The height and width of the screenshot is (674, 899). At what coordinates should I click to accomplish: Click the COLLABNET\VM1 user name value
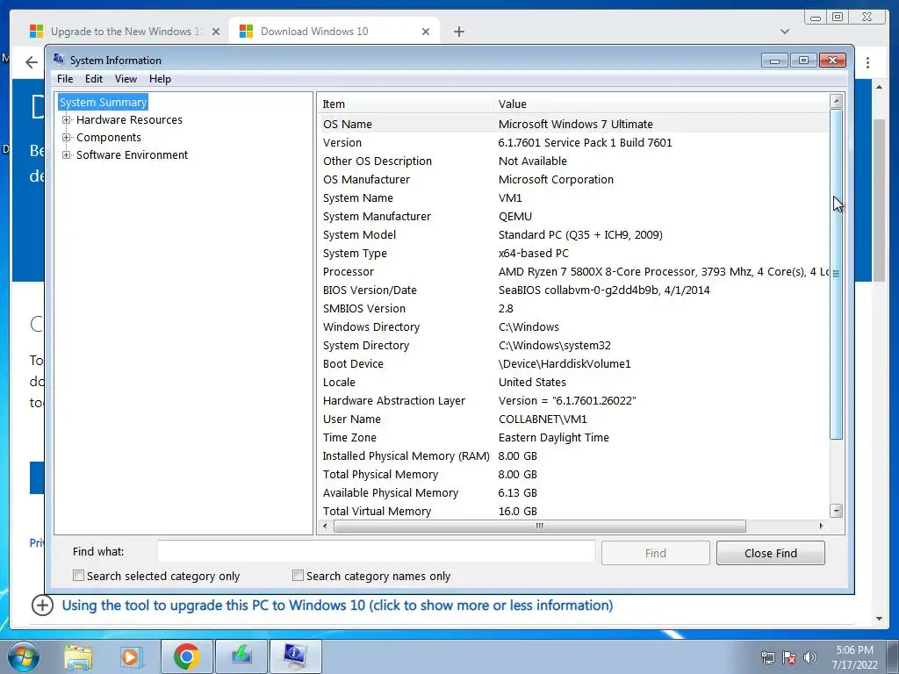click(543, 419)
